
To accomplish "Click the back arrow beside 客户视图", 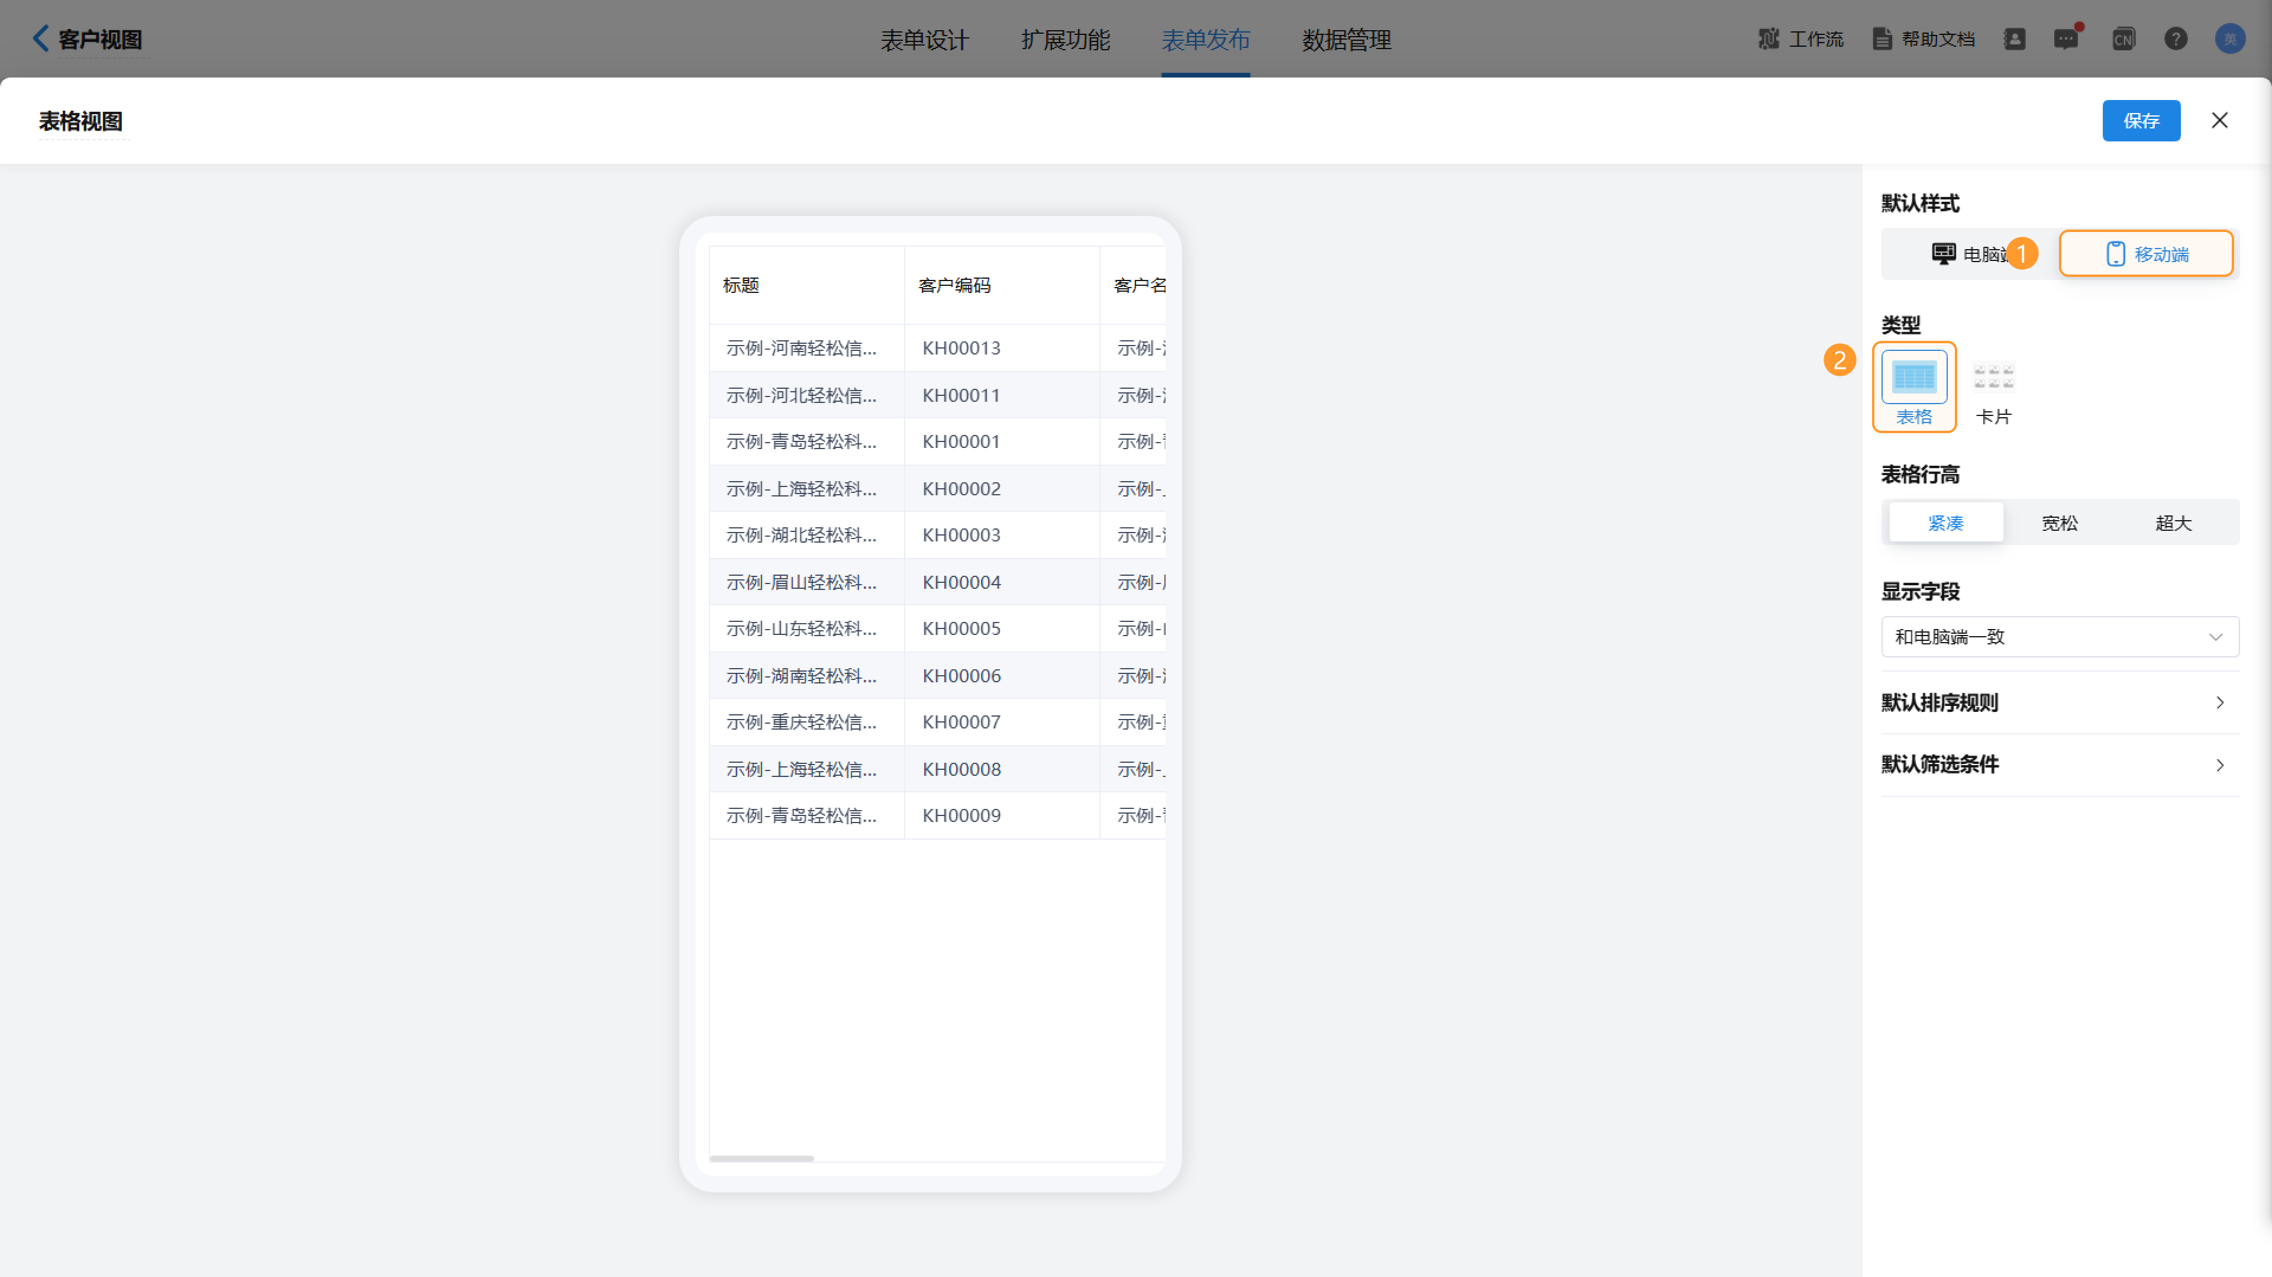I will 40,39.
